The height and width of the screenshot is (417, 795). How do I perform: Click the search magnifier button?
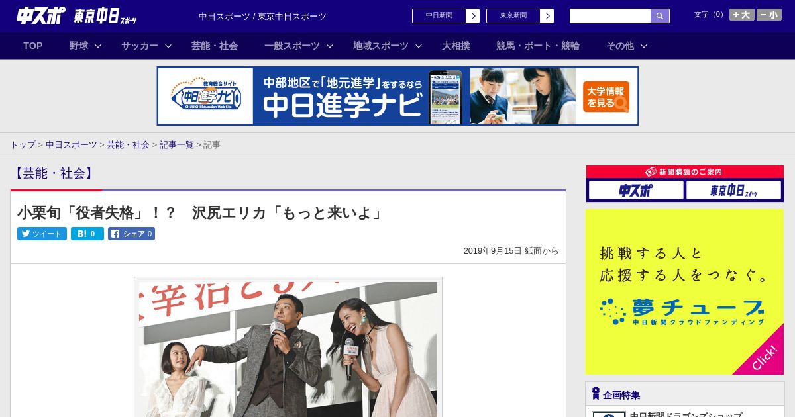pyautogui.click(x=660, y=16)
